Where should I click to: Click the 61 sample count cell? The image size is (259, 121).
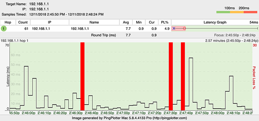(x=26, y=29)
